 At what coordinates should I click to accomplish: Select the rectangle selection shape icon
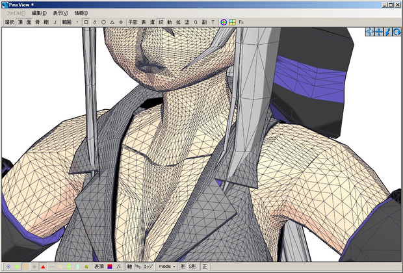click(86, 22)
